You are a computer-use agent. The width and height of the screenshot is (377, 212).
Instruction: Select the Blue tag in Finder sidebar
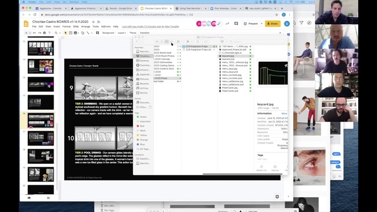coord(143,144)
